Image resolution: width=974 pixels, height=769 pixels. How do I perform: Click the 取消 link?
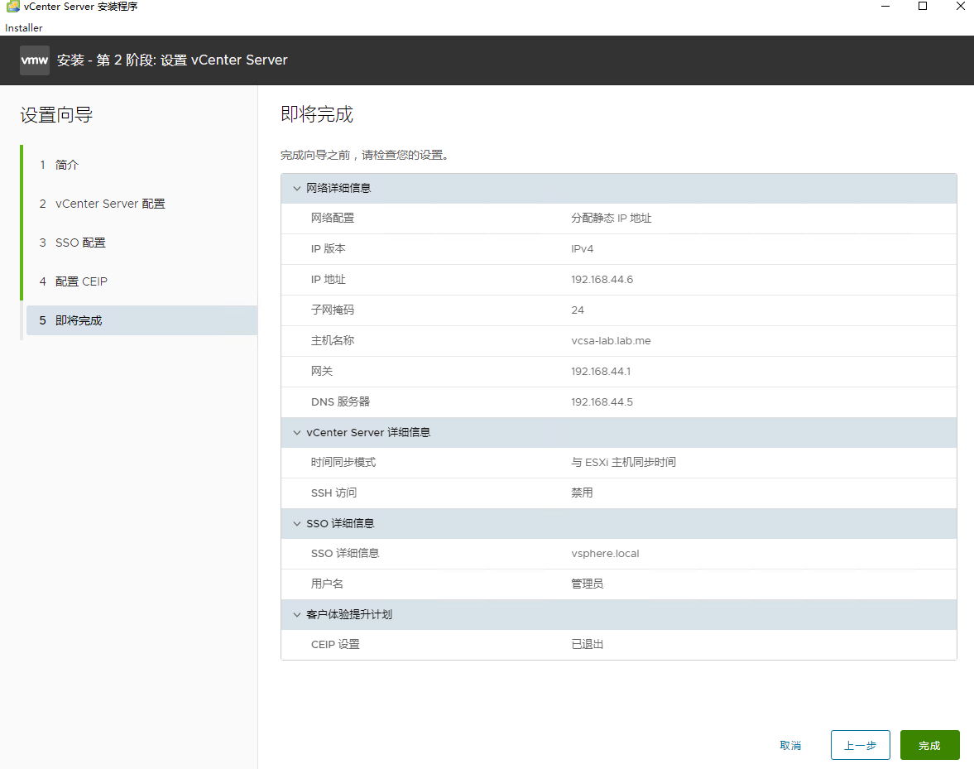pos(790,745)
